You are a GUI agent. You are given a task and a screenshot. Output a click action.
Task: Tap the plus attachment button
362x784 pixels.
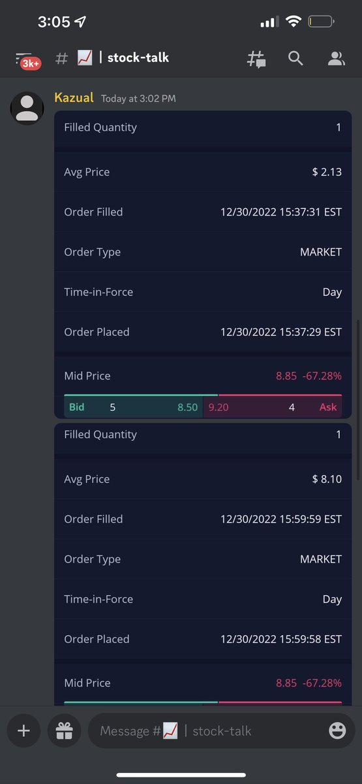pyautogui.click(x=23, y=730)
